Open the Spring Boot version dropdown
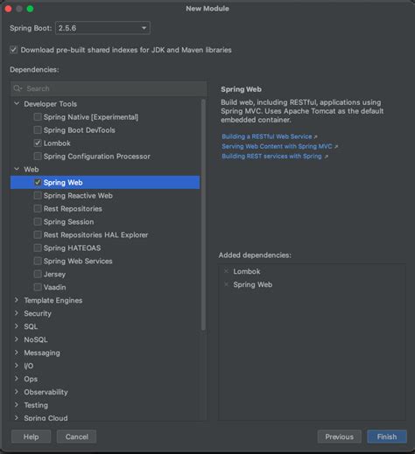Viewport: 415px width, 454px height. 102,28
